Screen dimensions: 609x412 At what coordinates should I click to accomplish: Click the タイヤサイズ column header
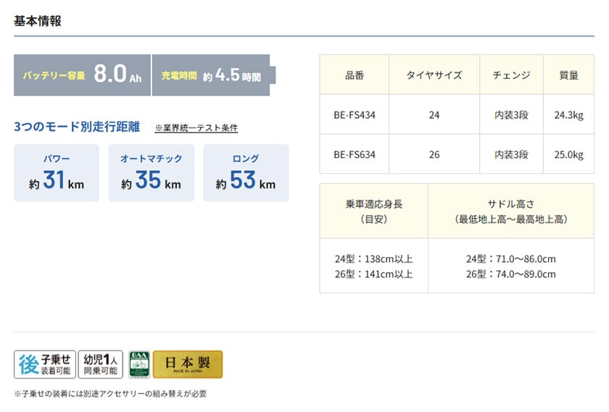coord(434,75)
